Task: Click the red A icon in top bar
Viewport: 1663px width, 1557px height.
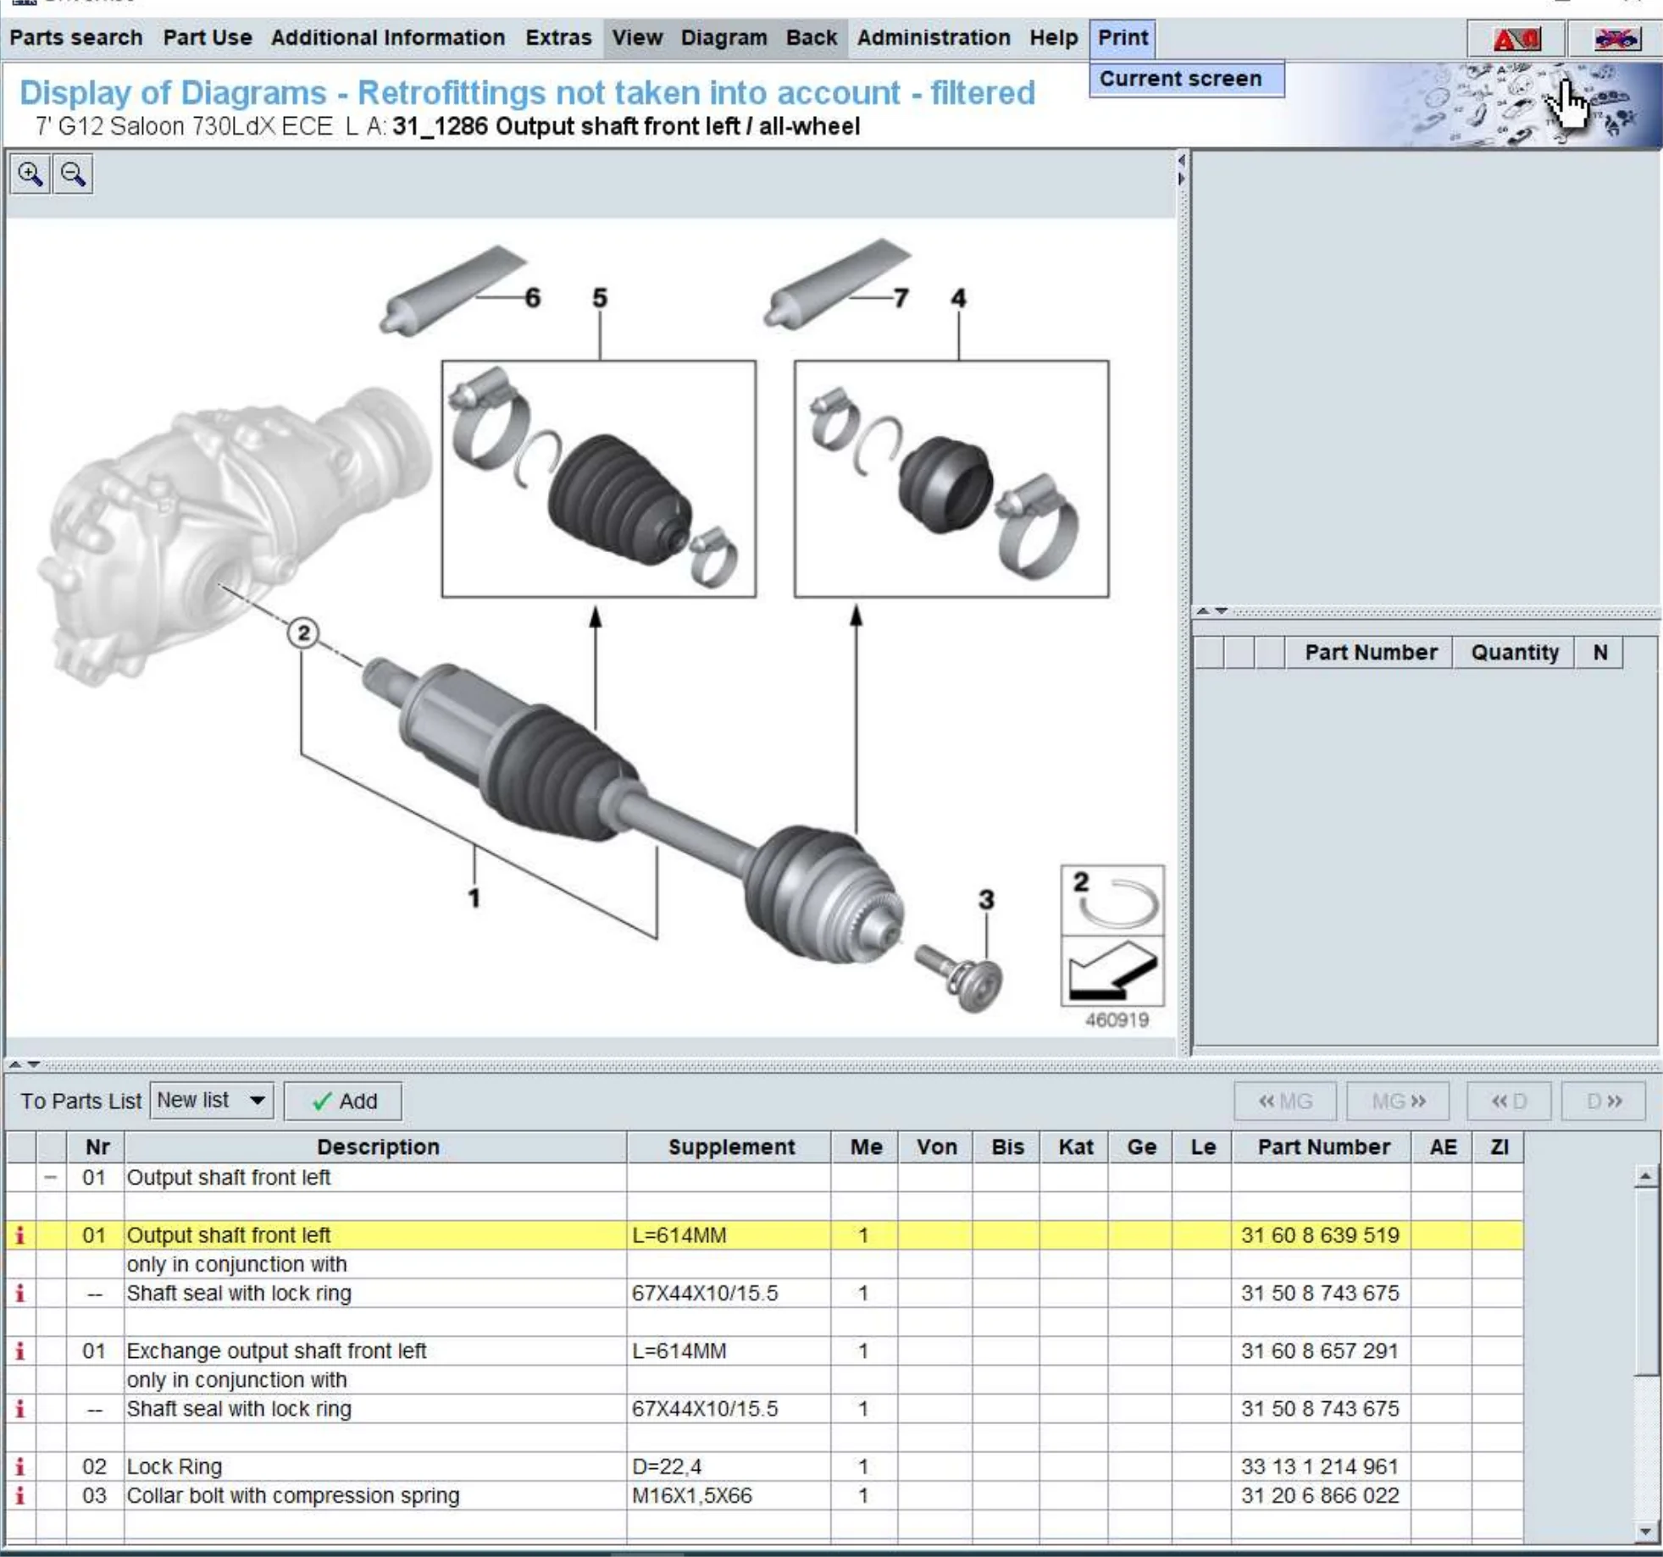Action: tap(1516, 39)
